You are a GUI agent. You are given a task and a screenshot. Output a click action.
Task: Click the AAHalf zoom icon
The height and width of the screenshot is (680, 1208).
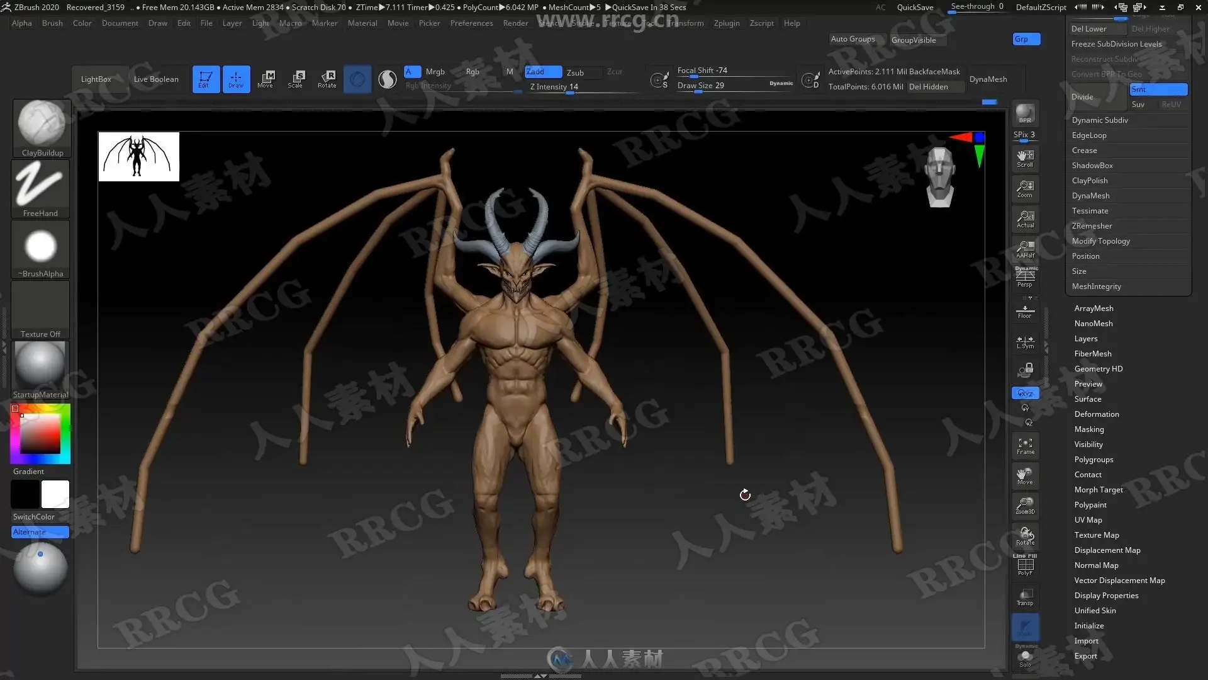coord(1025,249)
